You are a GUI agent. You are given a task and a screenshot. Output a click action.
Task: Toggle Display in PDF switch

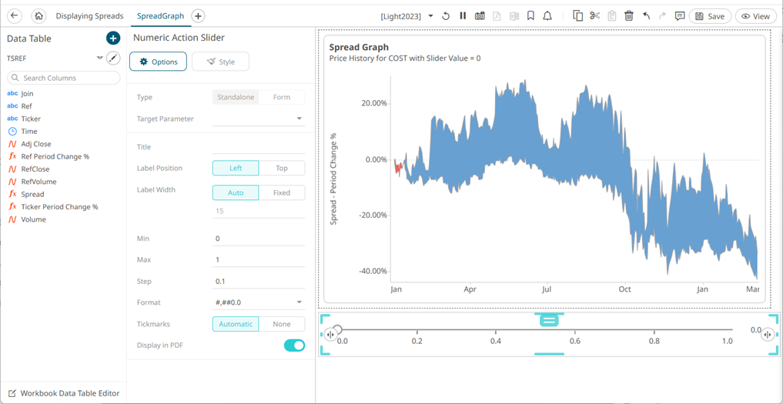[294, 346]
